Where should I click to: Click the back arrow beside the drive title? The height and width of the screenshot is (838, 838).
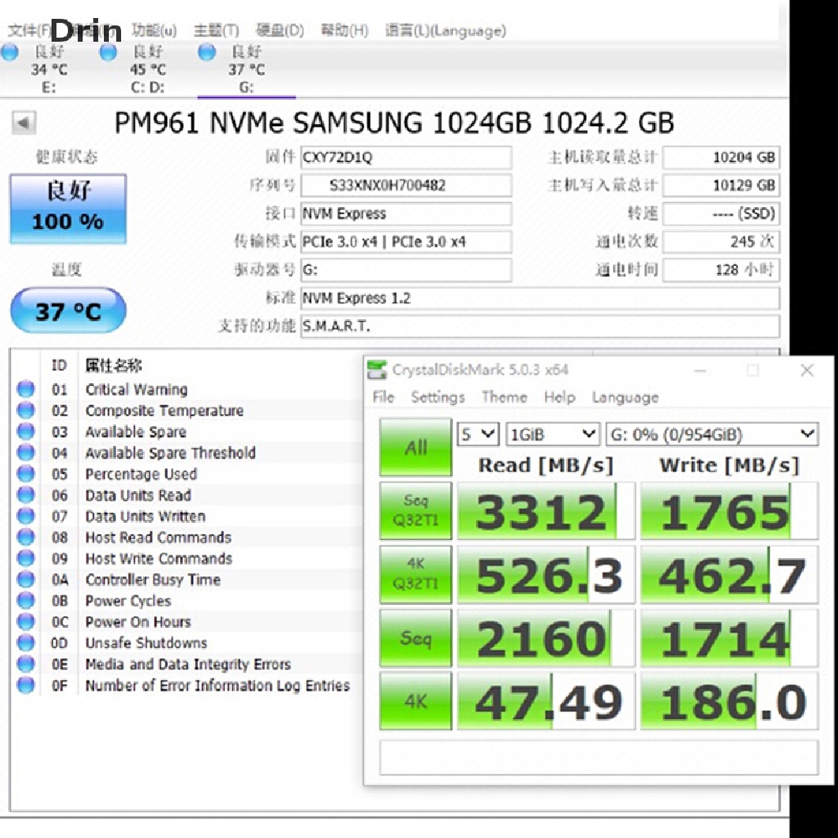point(24,123)
